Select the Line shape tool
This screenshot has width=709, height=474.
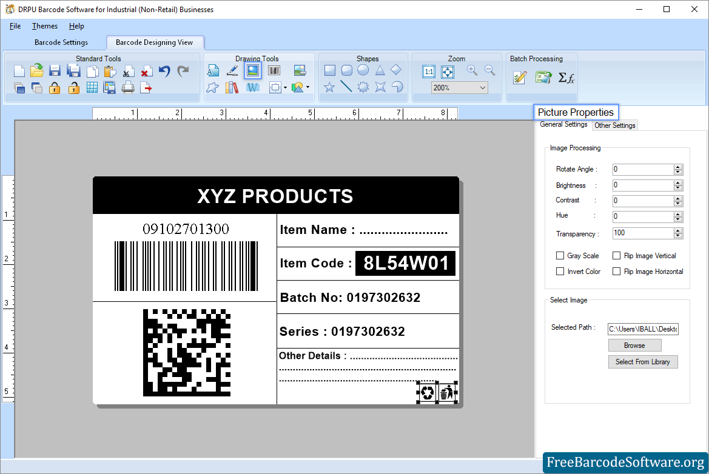click(x=346, y=86)
